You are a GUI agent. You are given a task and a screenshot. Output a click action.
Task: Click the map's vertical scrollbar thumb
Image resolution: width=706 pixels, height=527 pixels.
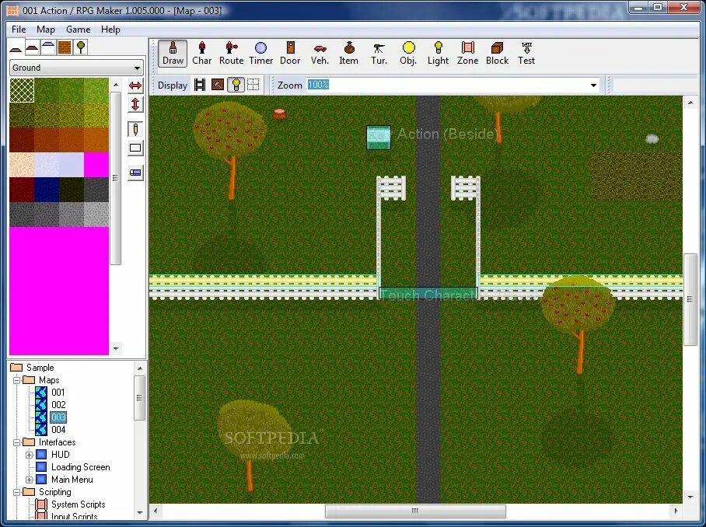coord(690,299)
